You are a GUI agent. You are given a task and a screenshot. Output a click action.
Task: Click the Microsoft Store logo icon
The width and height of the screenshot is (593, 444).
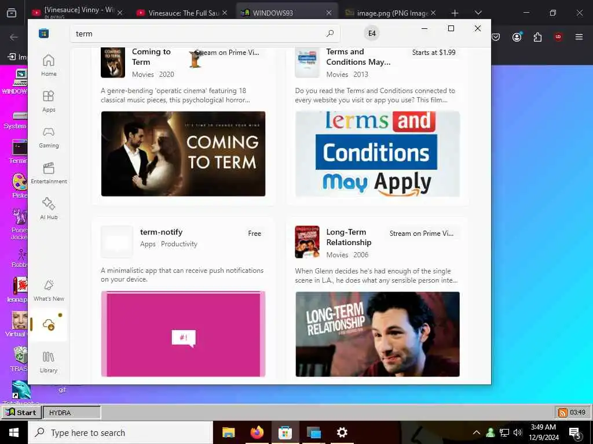[44, 34]
